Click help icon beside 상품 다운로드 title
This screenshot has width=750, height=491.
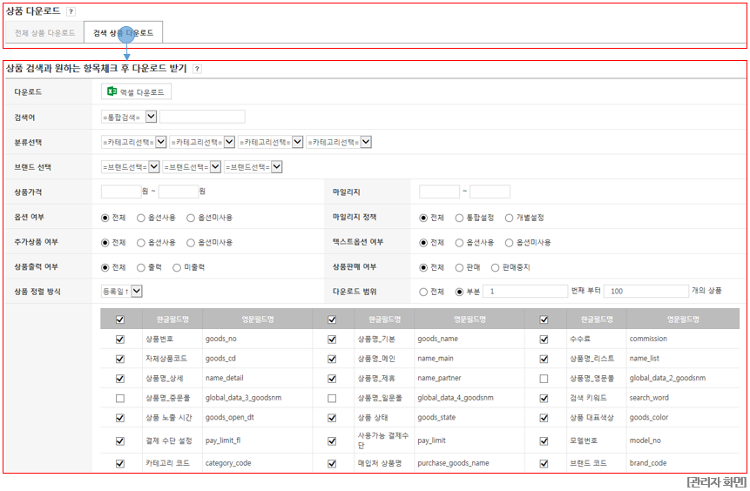(x=71, y=11)
